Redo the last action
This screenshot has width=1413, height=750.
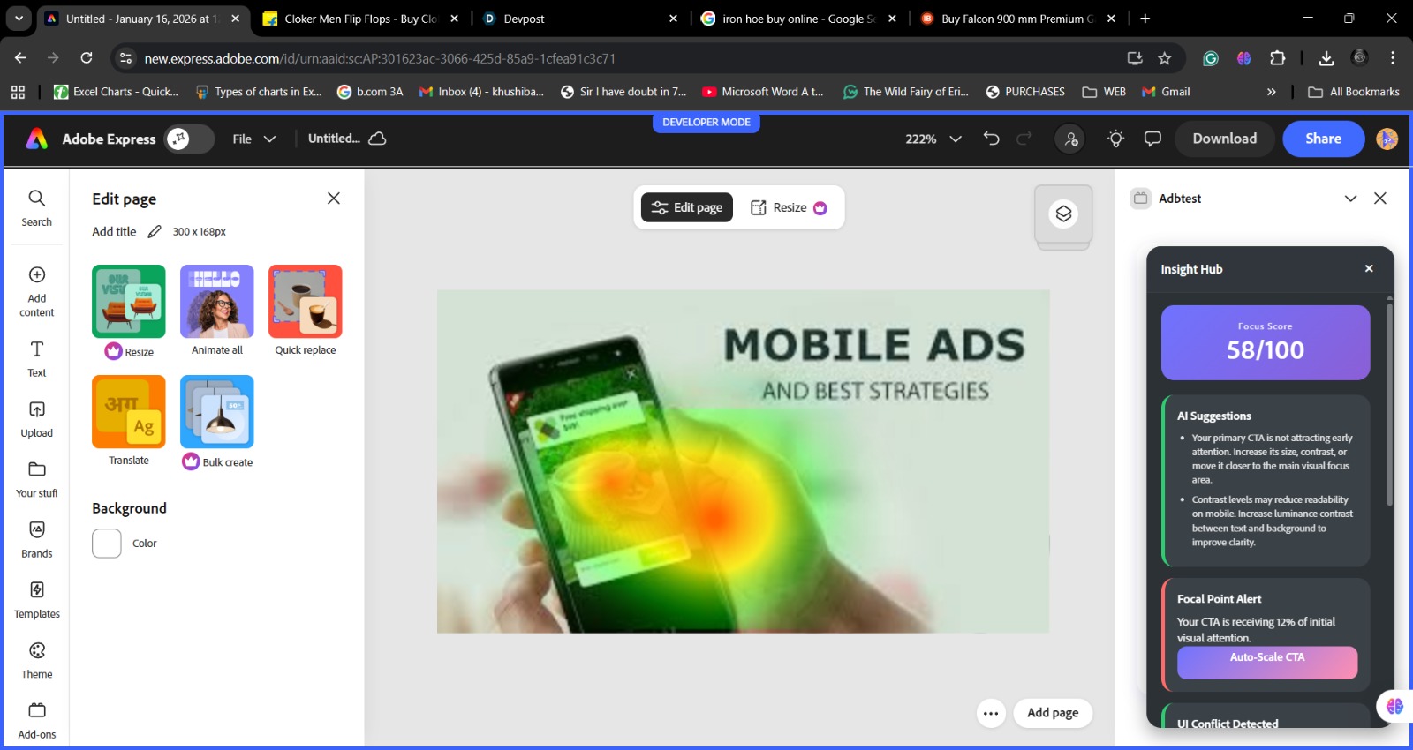(1024, 139)
